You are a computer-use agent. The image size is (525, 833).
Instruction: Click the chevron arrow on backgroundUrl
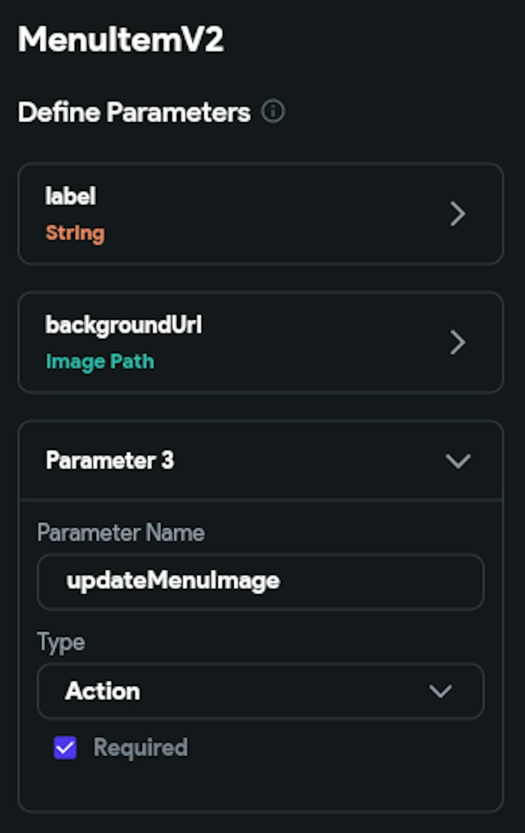[458, 342]
